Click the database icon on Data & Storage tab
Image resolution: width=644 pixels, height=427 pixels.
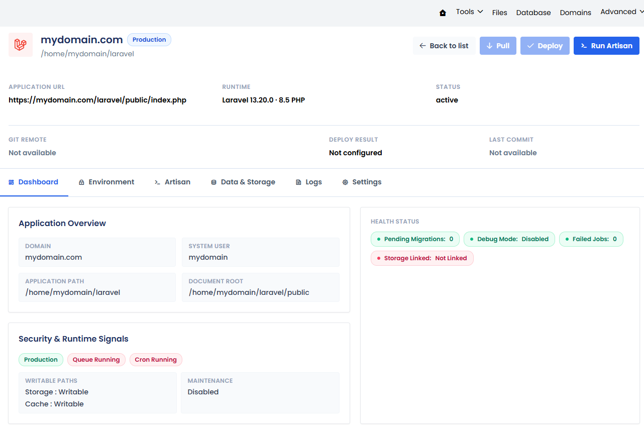click(x=213, y=182)
